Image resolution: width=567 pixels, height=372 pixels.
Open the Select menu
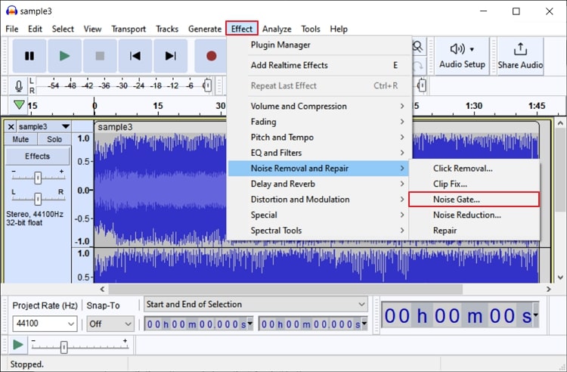(x=63, y=29)
